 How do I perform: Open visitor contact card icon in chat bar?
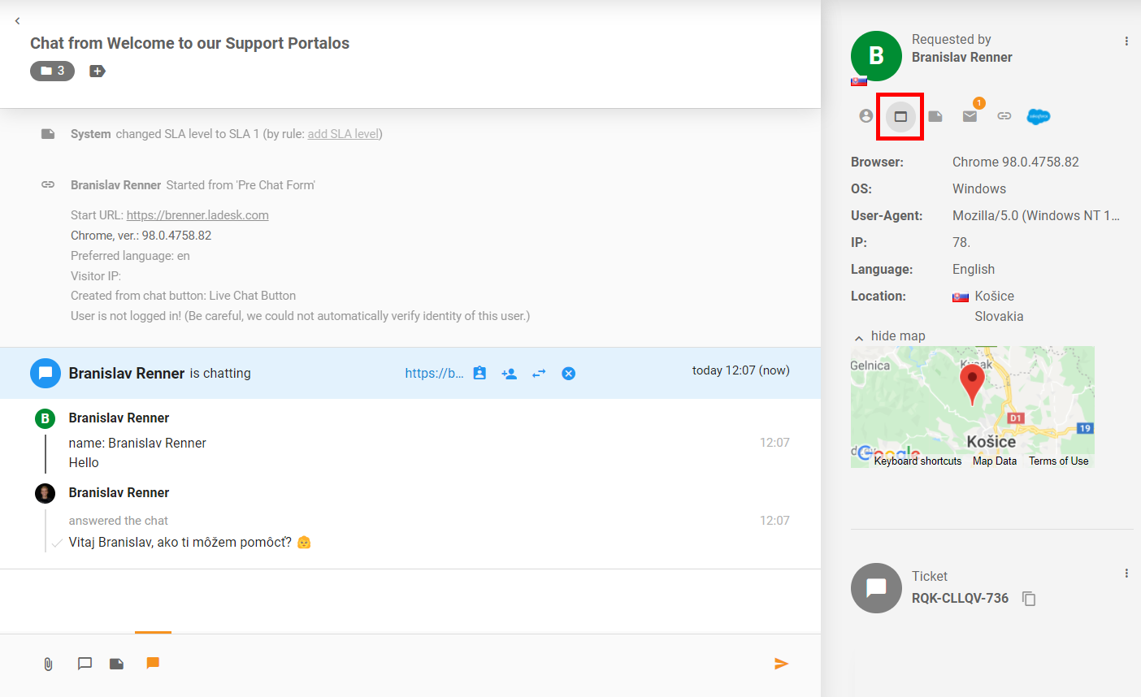pos(479,374)
